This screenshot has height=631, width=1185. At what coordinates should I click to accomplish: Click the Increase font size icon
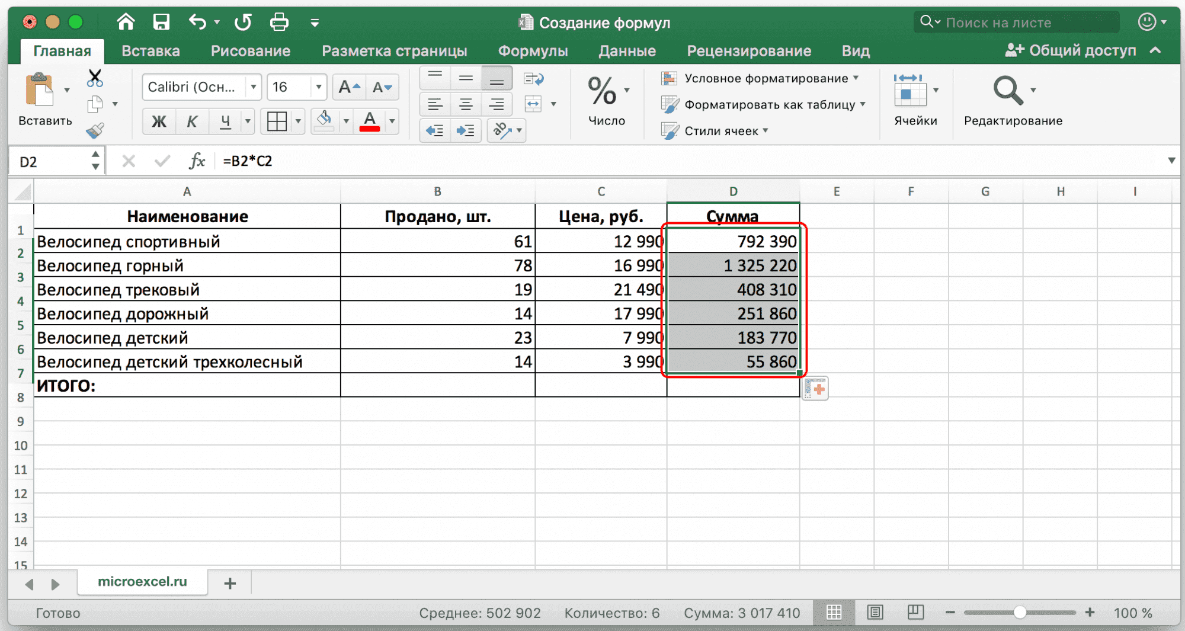point(349,88)
